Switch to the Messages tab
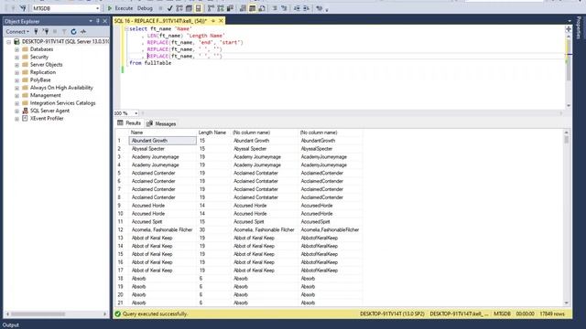 (161, 123)
